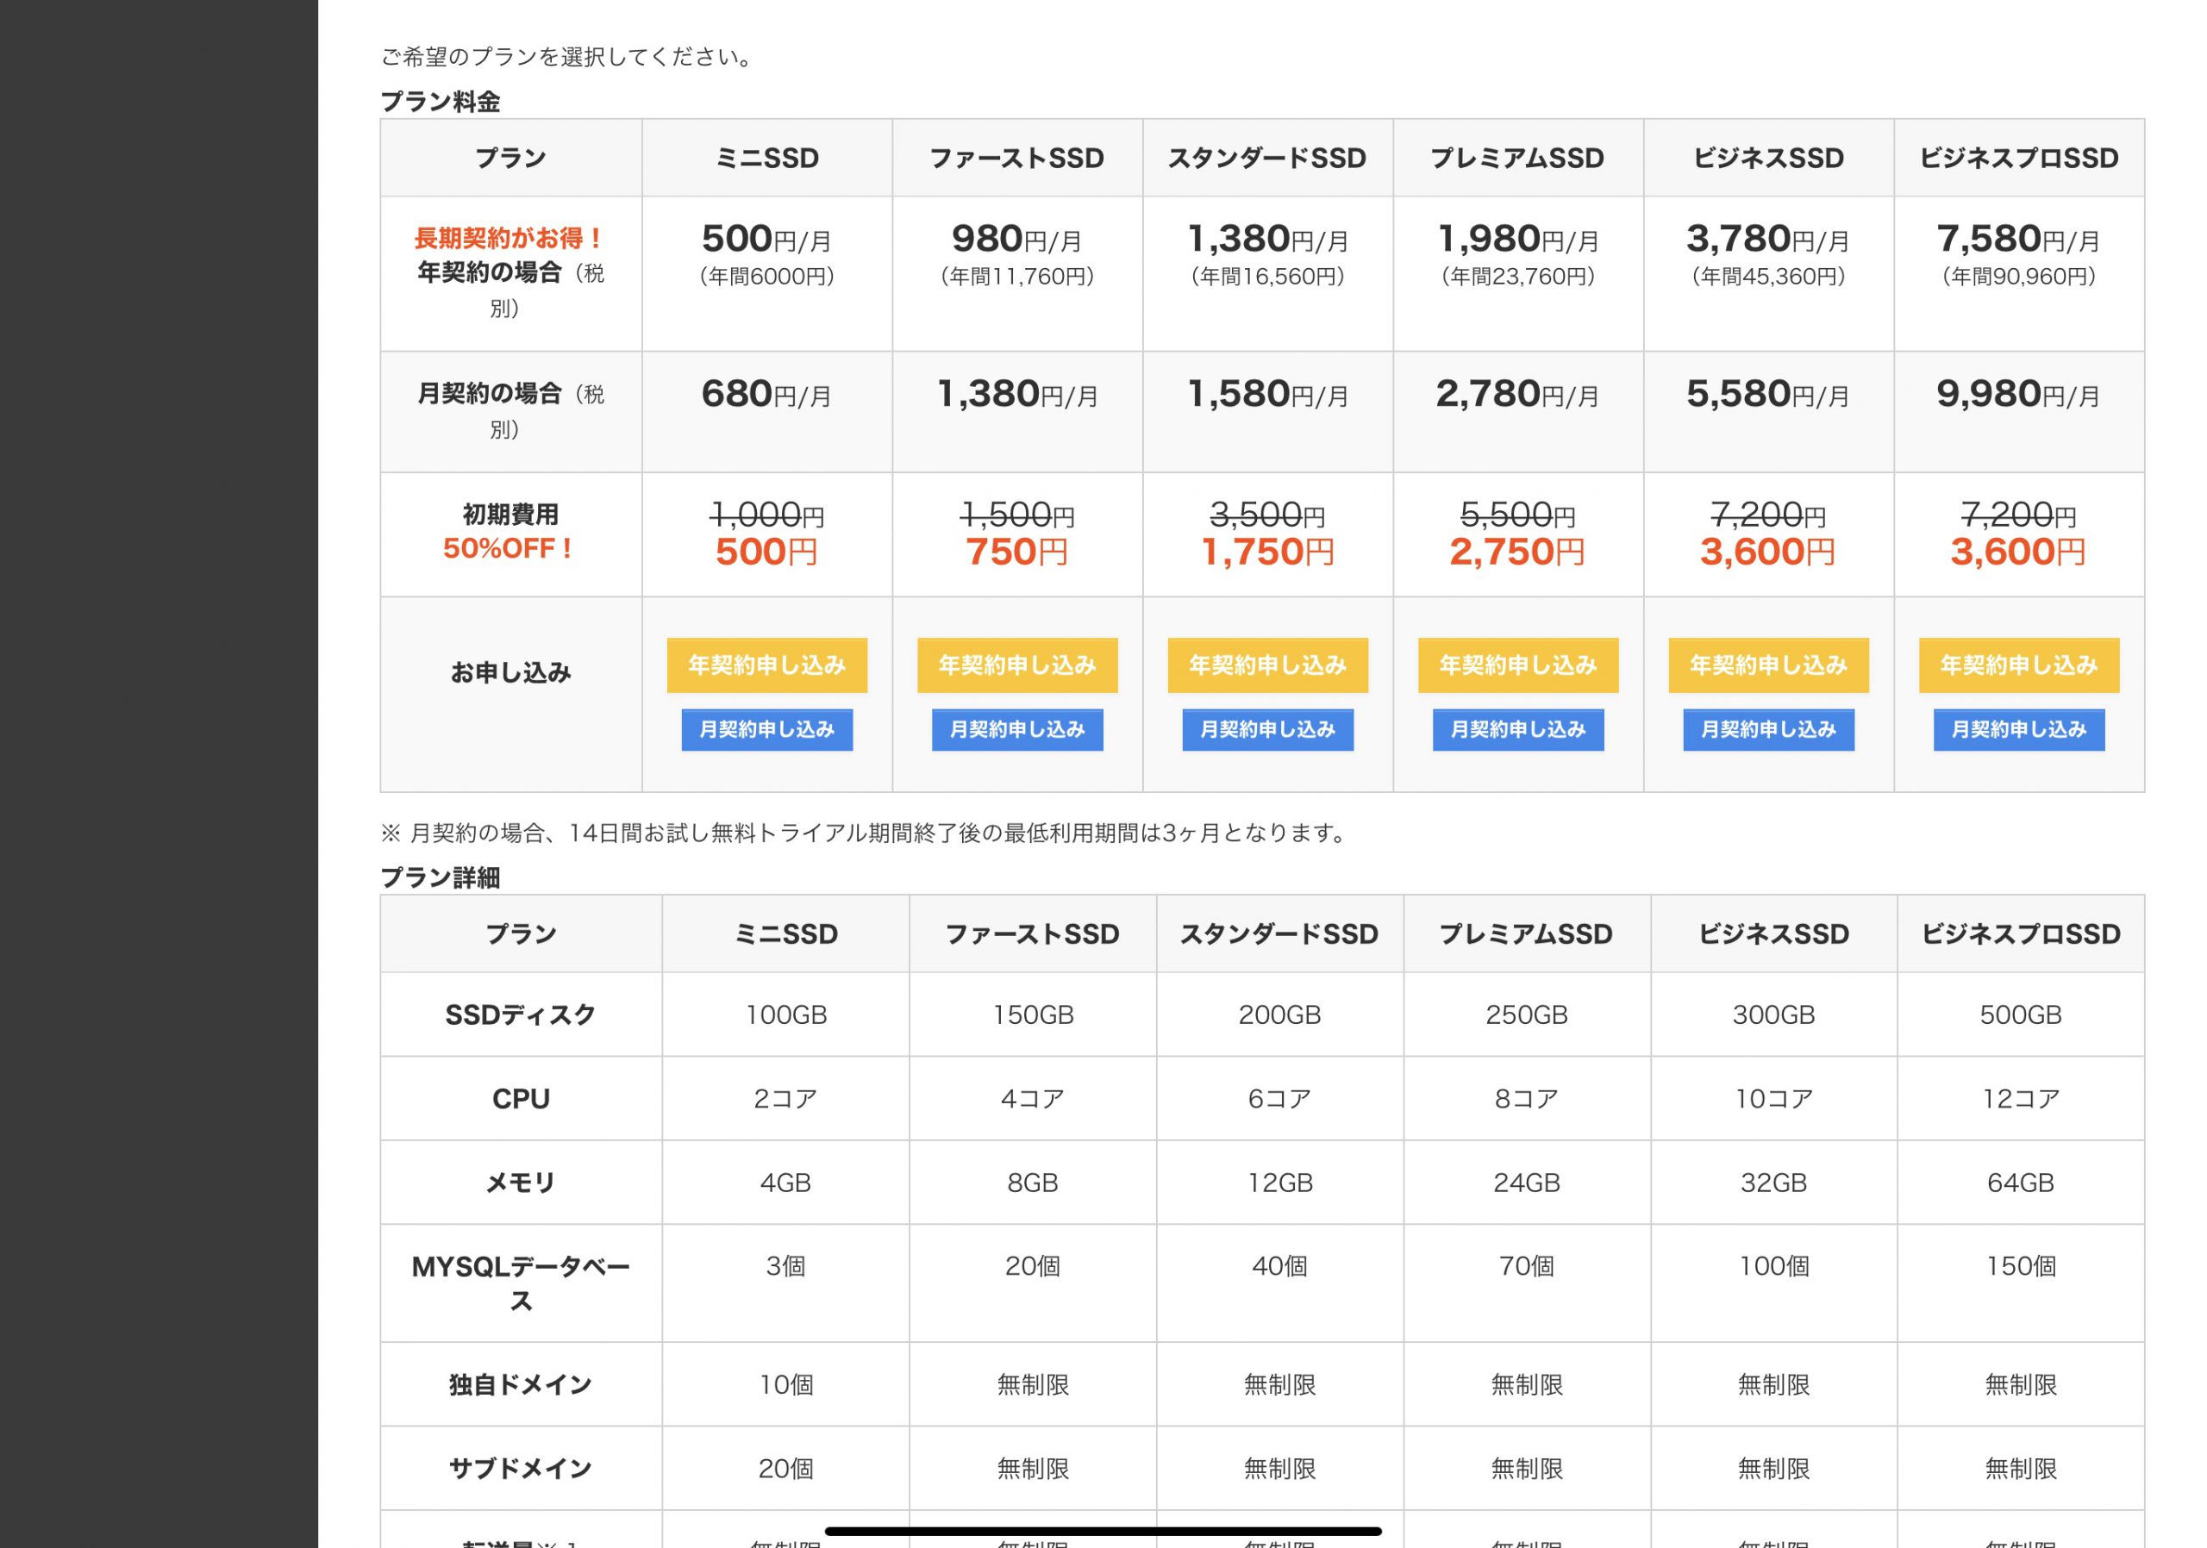Select the 250GB SSD disk cell

click(1527, 1014)
